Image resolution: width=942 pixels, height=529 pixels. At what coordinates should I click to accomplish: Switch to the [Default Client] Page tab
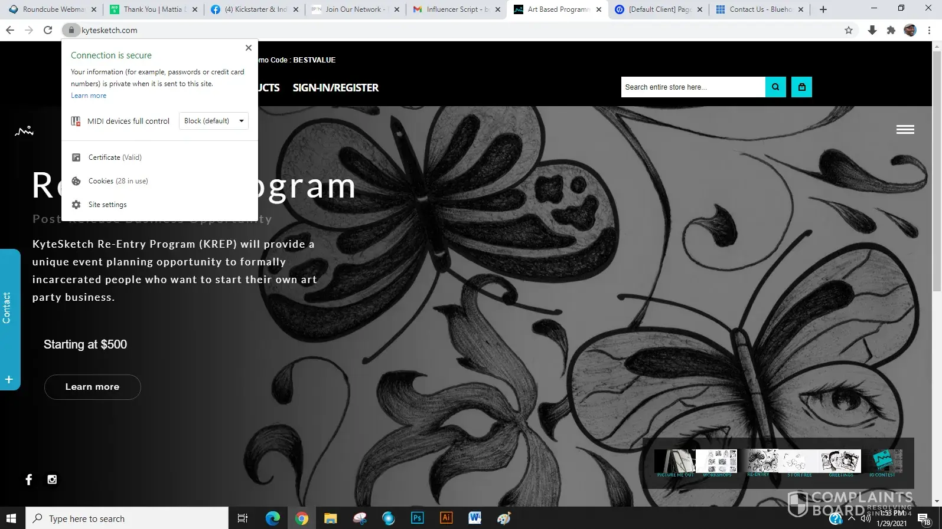pos(658,9)
